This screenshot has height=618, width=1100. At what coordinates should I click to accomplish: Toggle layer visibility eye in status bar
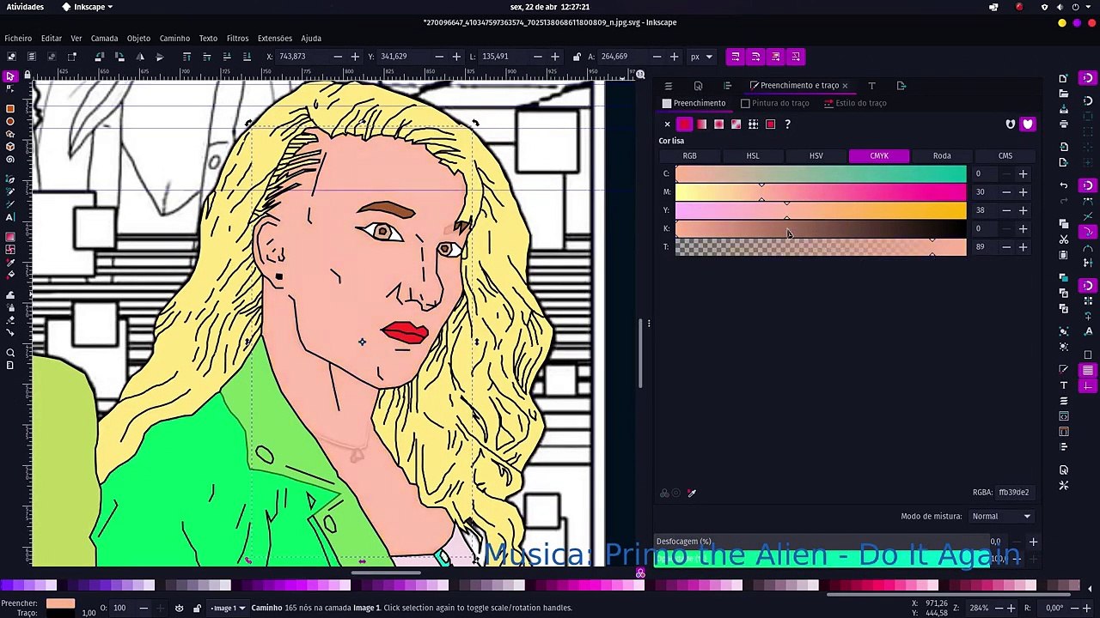[x=179, y=608]
